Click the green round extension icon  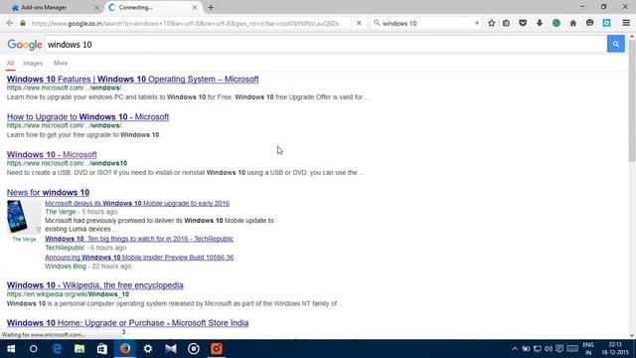[x=556, y=23]
